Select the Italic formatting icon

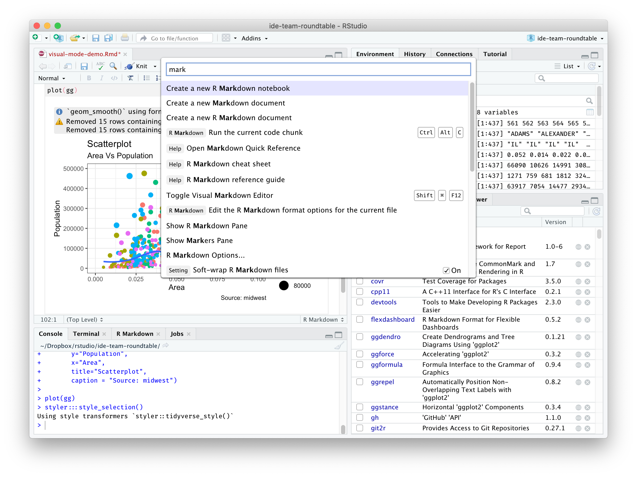[x=101, y=79]
